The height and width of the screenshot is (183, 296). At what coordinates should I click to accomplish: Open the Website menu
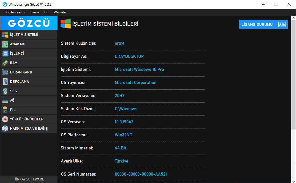tap(60, 12)
